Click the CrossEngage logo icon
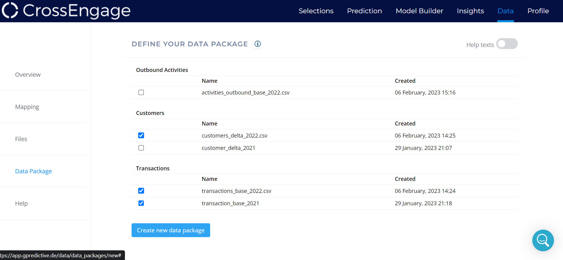The width and height of the screenshot is (563, 260). click(x=10, y=11)
